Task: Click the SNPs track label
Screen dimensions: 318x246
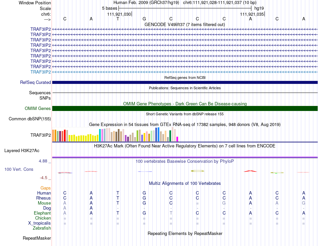Action: click(45, 98)
